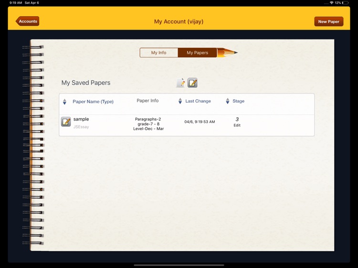Click the Stage column header
Screen dimensions: 358x268
(x=238, y=101)
